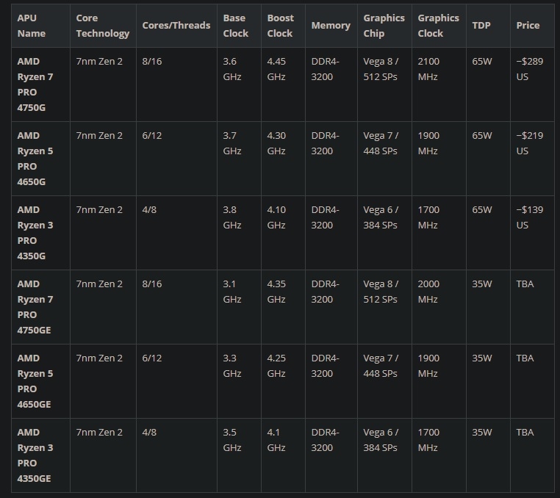560x498 pixels.
Task: Select the Core Technology column header
Action: pos(102,26)
